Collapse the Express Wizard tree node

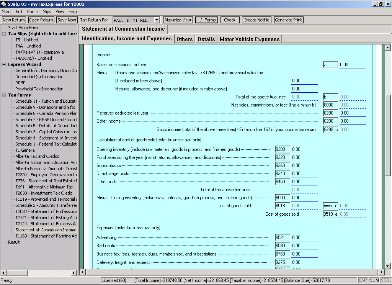coord(4,64)
